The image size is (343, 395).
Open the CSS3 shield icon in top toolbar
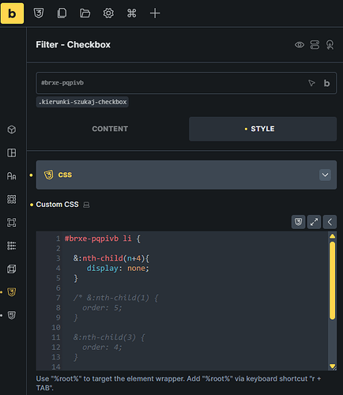(39, 13)
